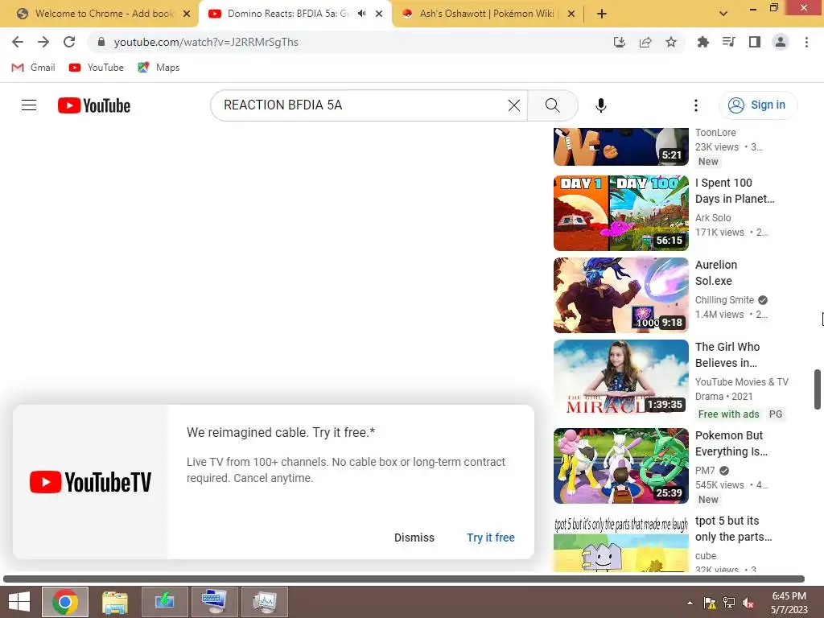Viewport: 824px width, 618px height.
Task: Open YouTube settings three-dot menu
Action: (696, 105)
